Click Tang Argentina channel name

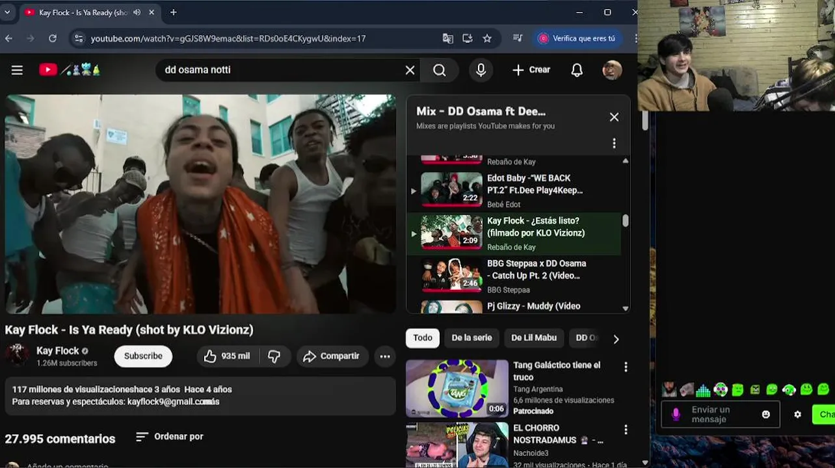pyautogui.click(x=538, y=389)
